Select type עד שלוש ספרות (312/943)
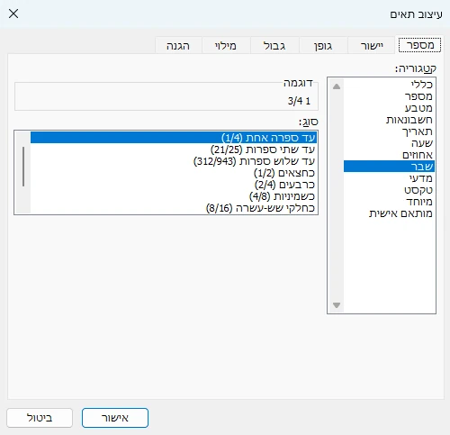 pos(174,161)
